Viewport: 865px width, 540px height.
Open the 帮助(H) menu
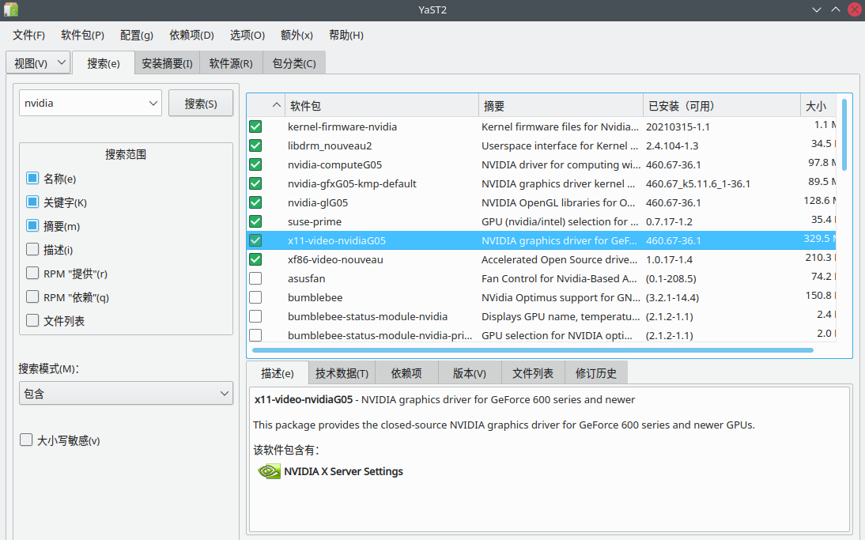[x=346, y=36]
